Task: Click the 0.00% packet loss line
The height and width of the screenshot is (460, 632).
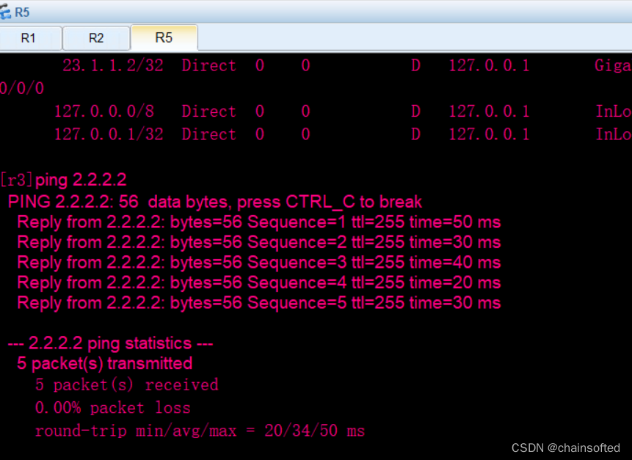Action: (x=112, y=408)
